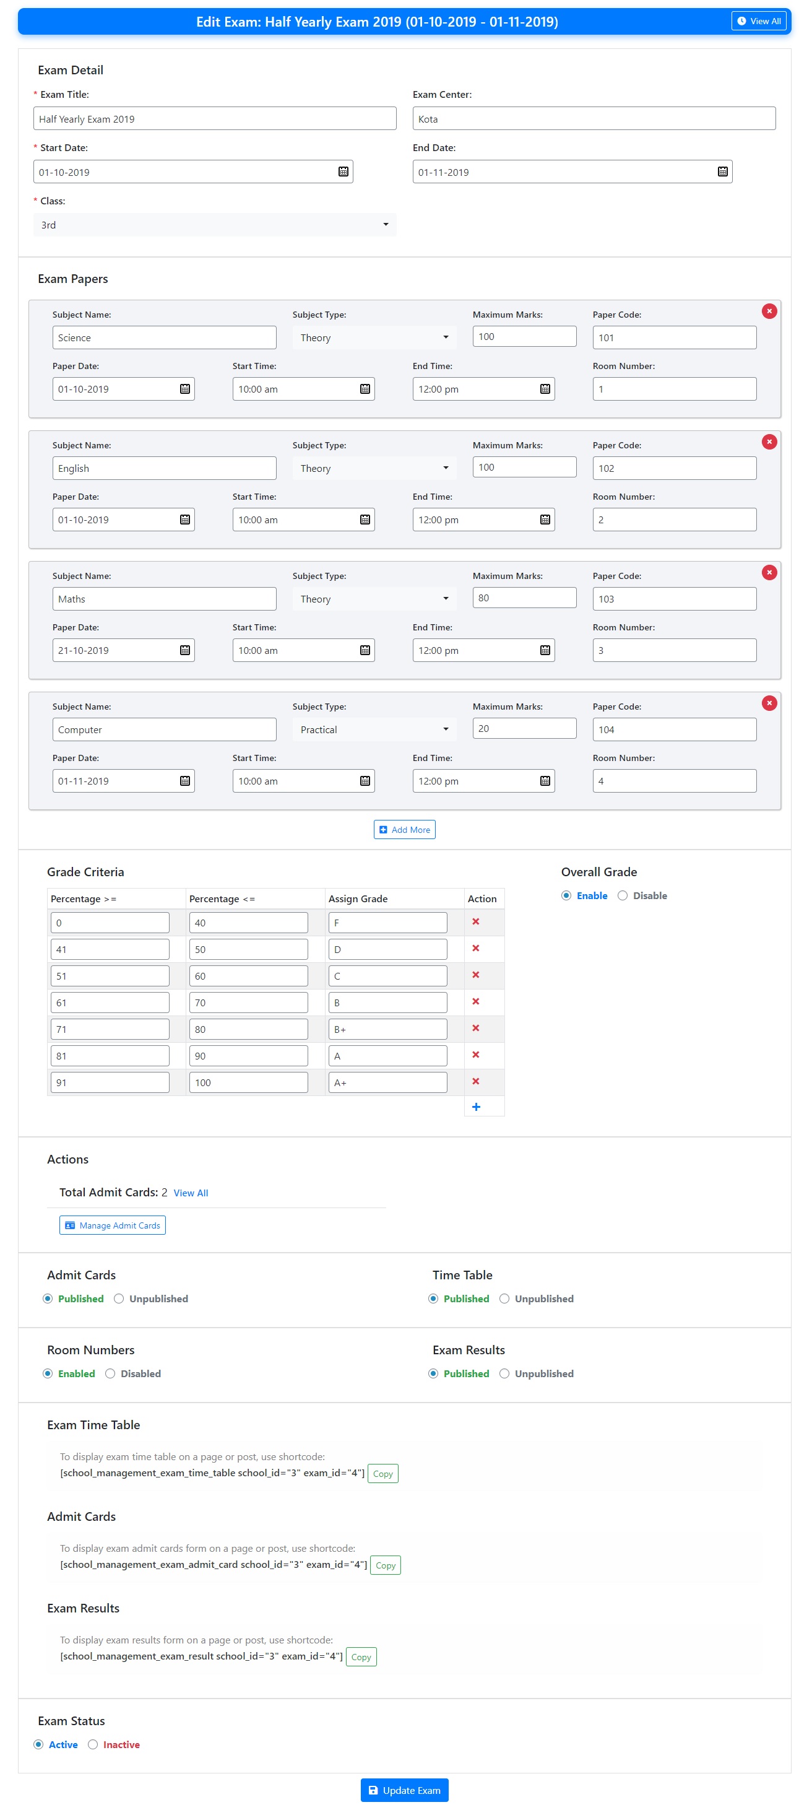Open calendar picker for exam Start Date
Image resolution: width=799 pixels, height=1810 pixels.
point(343,172)
